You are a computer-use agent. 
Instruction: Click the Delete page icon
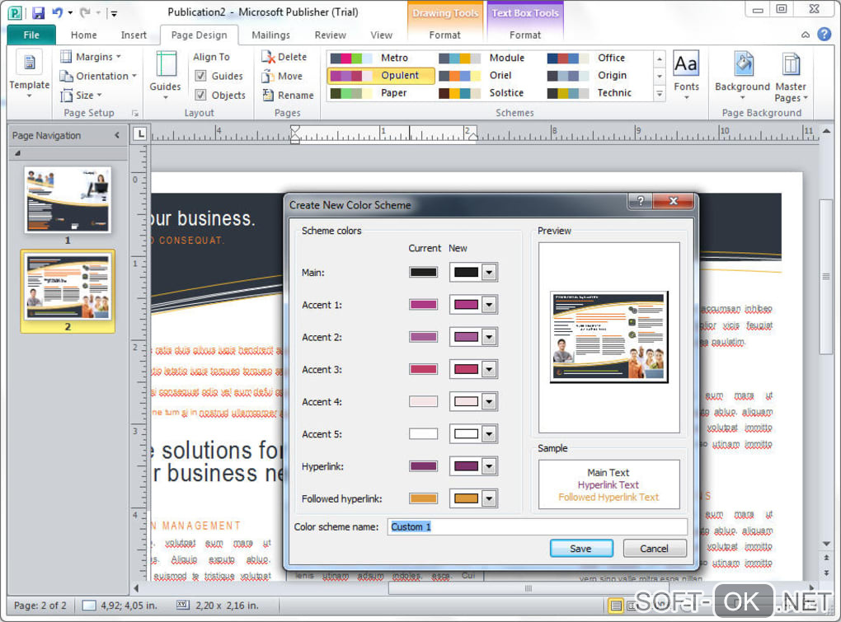coord(268,57)
